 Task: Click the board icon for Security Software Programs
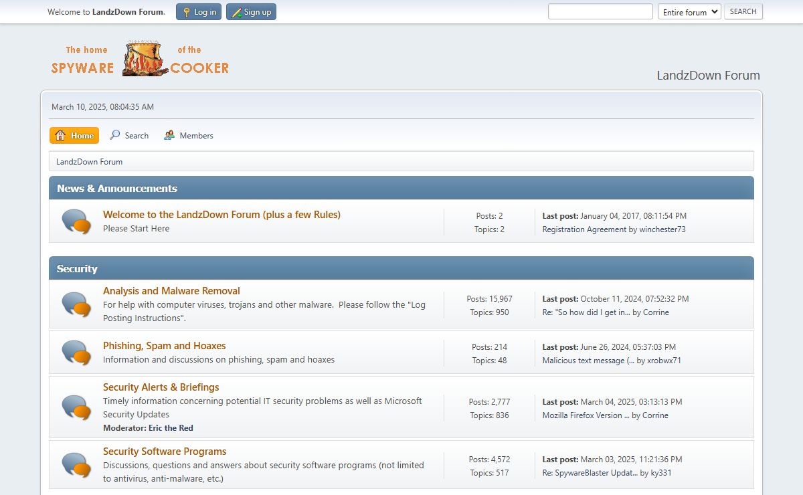(76, 465)
